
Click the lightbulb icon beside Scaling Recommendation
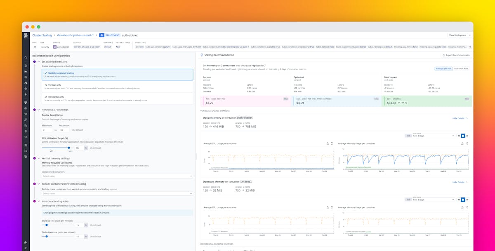click(201, 55)
